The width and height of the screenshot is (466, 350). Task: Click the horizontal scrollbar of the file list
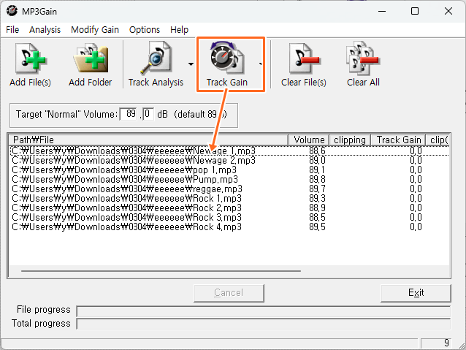[161, 271]
